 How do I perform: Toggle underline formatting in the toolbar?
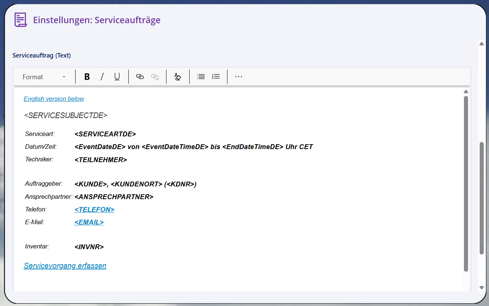coord(117,77)
